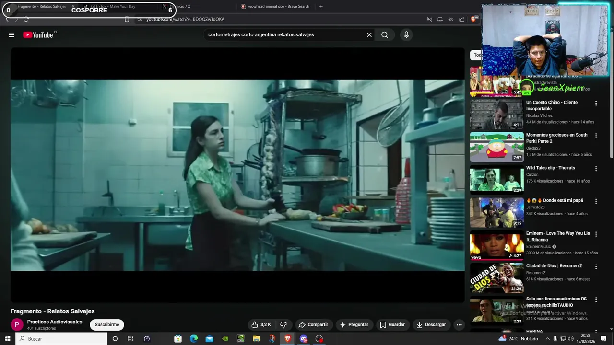This screenshot has width=614, height=345.
Task: Open Microsoft Store from the taskbar
Action: point(178,339)
